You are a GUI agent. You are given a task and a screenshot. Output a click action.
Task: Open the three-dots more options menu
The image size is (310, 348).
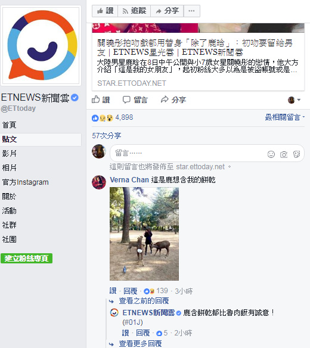[x=191, y=11]
